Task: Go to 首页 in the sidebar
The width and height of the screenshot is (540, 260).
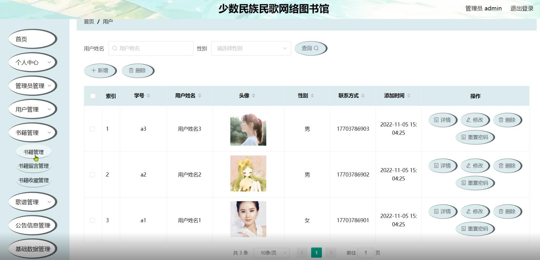Action: 32,39
